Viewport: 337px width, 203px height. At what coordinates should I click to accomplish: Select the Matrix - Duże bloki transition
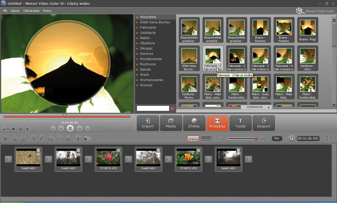click(x=260, y=87)
